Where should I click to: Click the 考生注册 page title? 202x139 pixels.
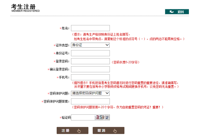tap(23, 6)
